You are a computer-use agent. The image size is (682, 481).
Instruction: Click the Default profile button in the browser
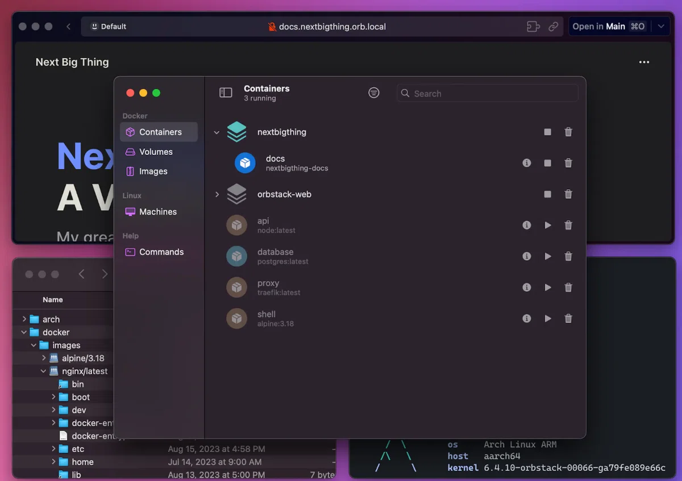(x=109, y=26)
